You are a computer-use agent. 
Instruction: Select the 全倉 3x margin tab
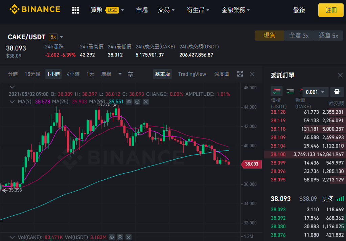(x=299, y=36)
